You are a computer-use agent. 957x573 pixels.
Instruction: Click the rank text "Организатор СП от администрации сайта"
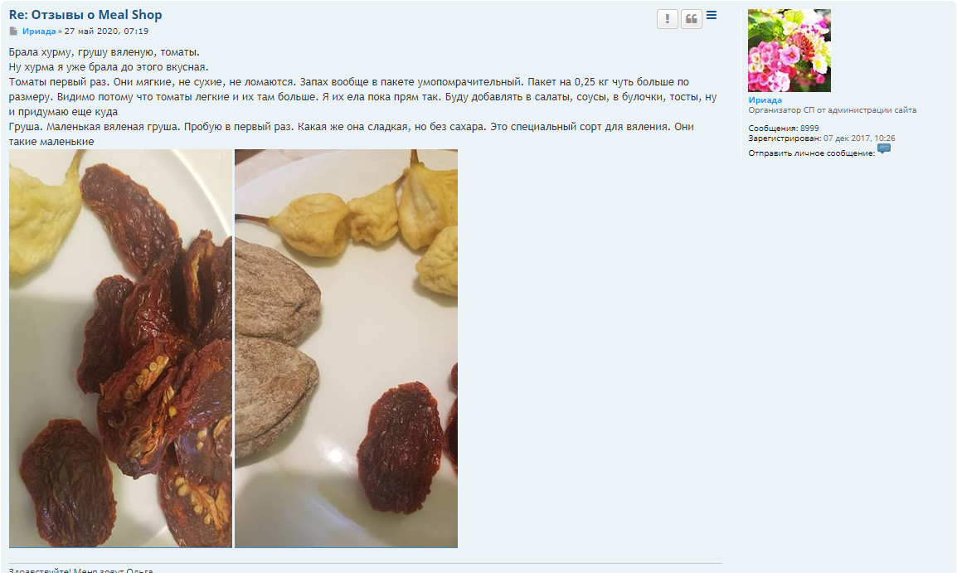coord(832,110)
